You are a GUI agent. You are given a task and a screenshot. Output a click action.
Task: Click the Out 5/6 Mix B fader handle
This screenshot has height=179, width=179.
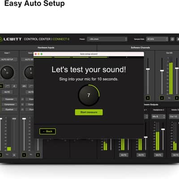coord(177,68)
